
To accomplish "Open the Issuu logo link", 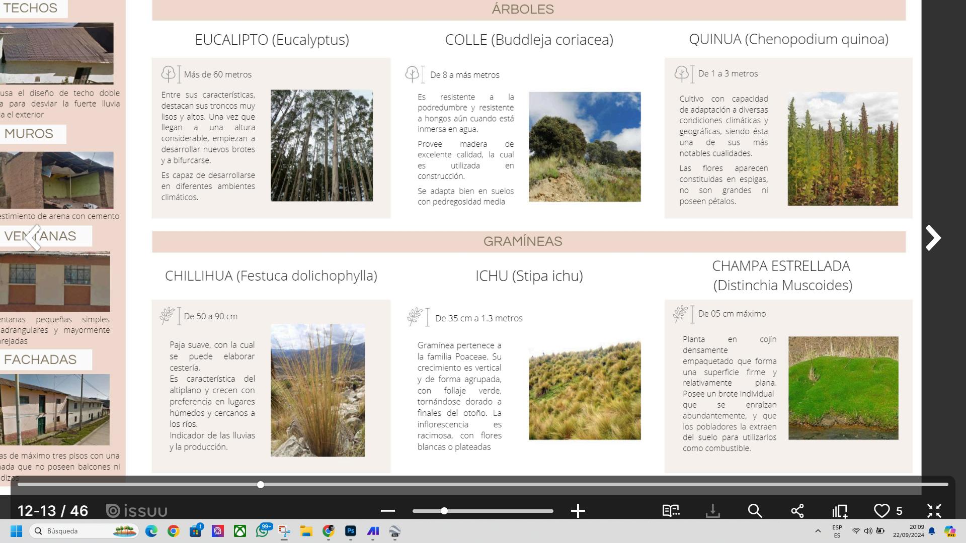I will [137, 511].
